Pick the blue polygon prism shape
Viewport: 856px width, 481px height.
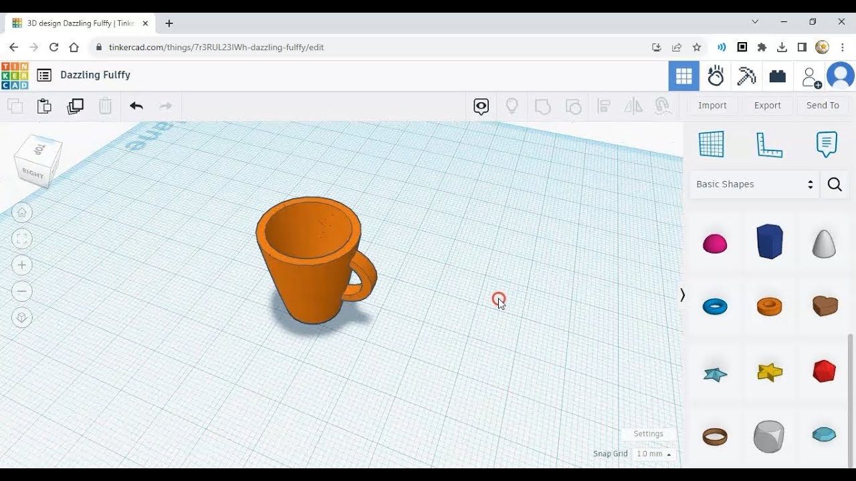click(770, 241)
